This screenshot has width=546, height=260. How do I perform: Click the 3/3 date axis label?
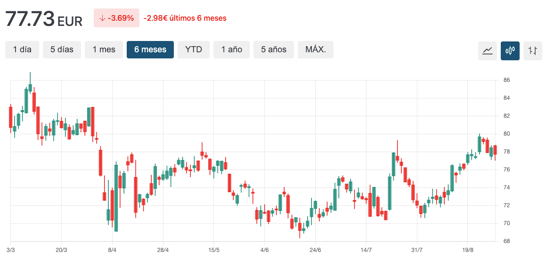coord(10,250)
